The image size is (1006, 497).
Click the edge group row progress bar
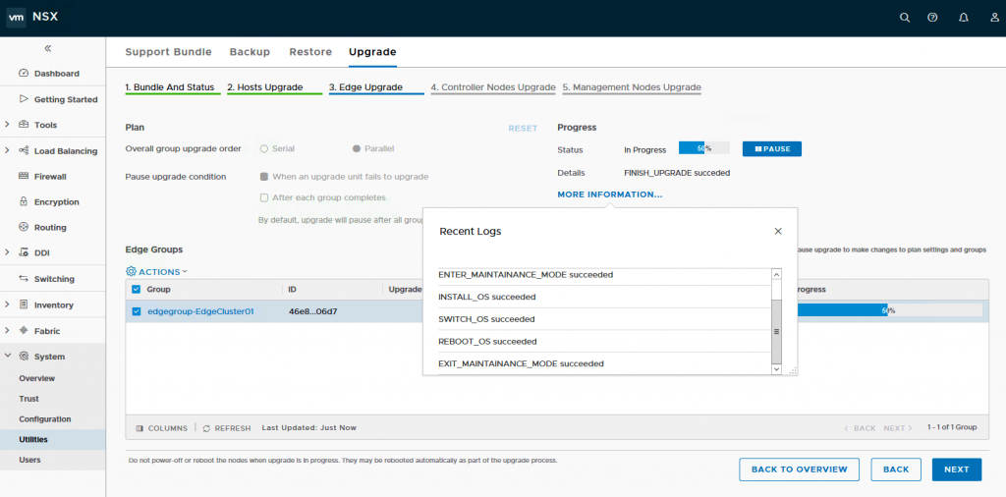[888, 310]
